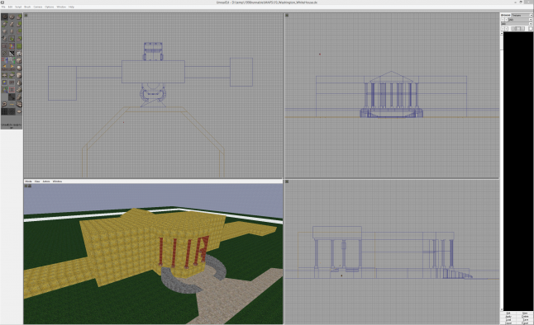Expand the texture package dropdown

520,20
